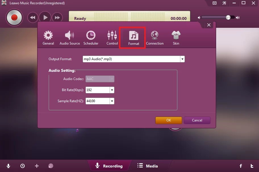This screenshot has height=172, width=259.
Task: Open the Skin settings panel
Action: 176,37
